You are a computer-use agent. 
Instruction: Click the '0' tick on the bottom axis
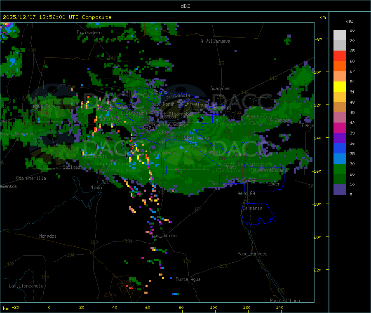[49, 307]
